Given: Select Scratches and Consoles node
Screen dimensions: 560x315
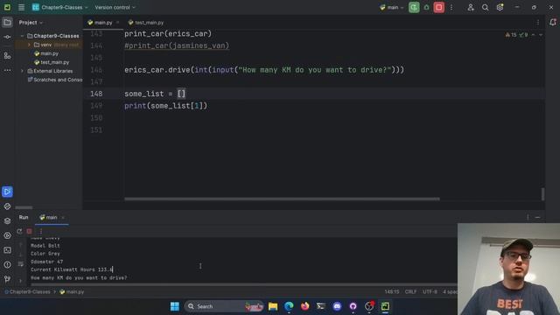Looking at the screenshot, I should click(55, 80).
